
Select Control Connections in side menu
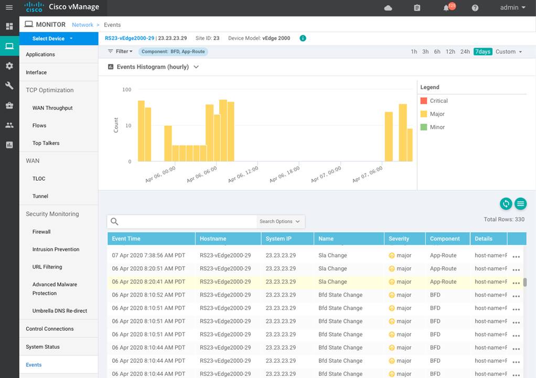[x=50, y=329]
